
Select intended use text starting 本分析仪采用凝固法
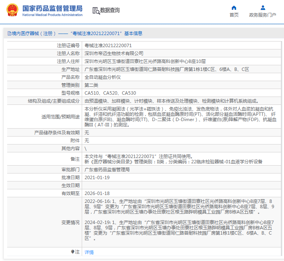(x=180, y=117)
